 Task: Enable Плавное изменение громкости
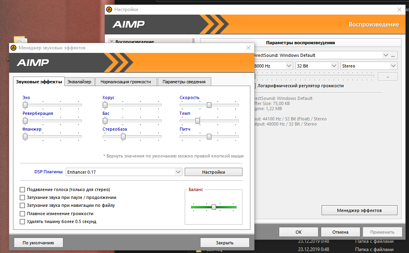point(23,214)
